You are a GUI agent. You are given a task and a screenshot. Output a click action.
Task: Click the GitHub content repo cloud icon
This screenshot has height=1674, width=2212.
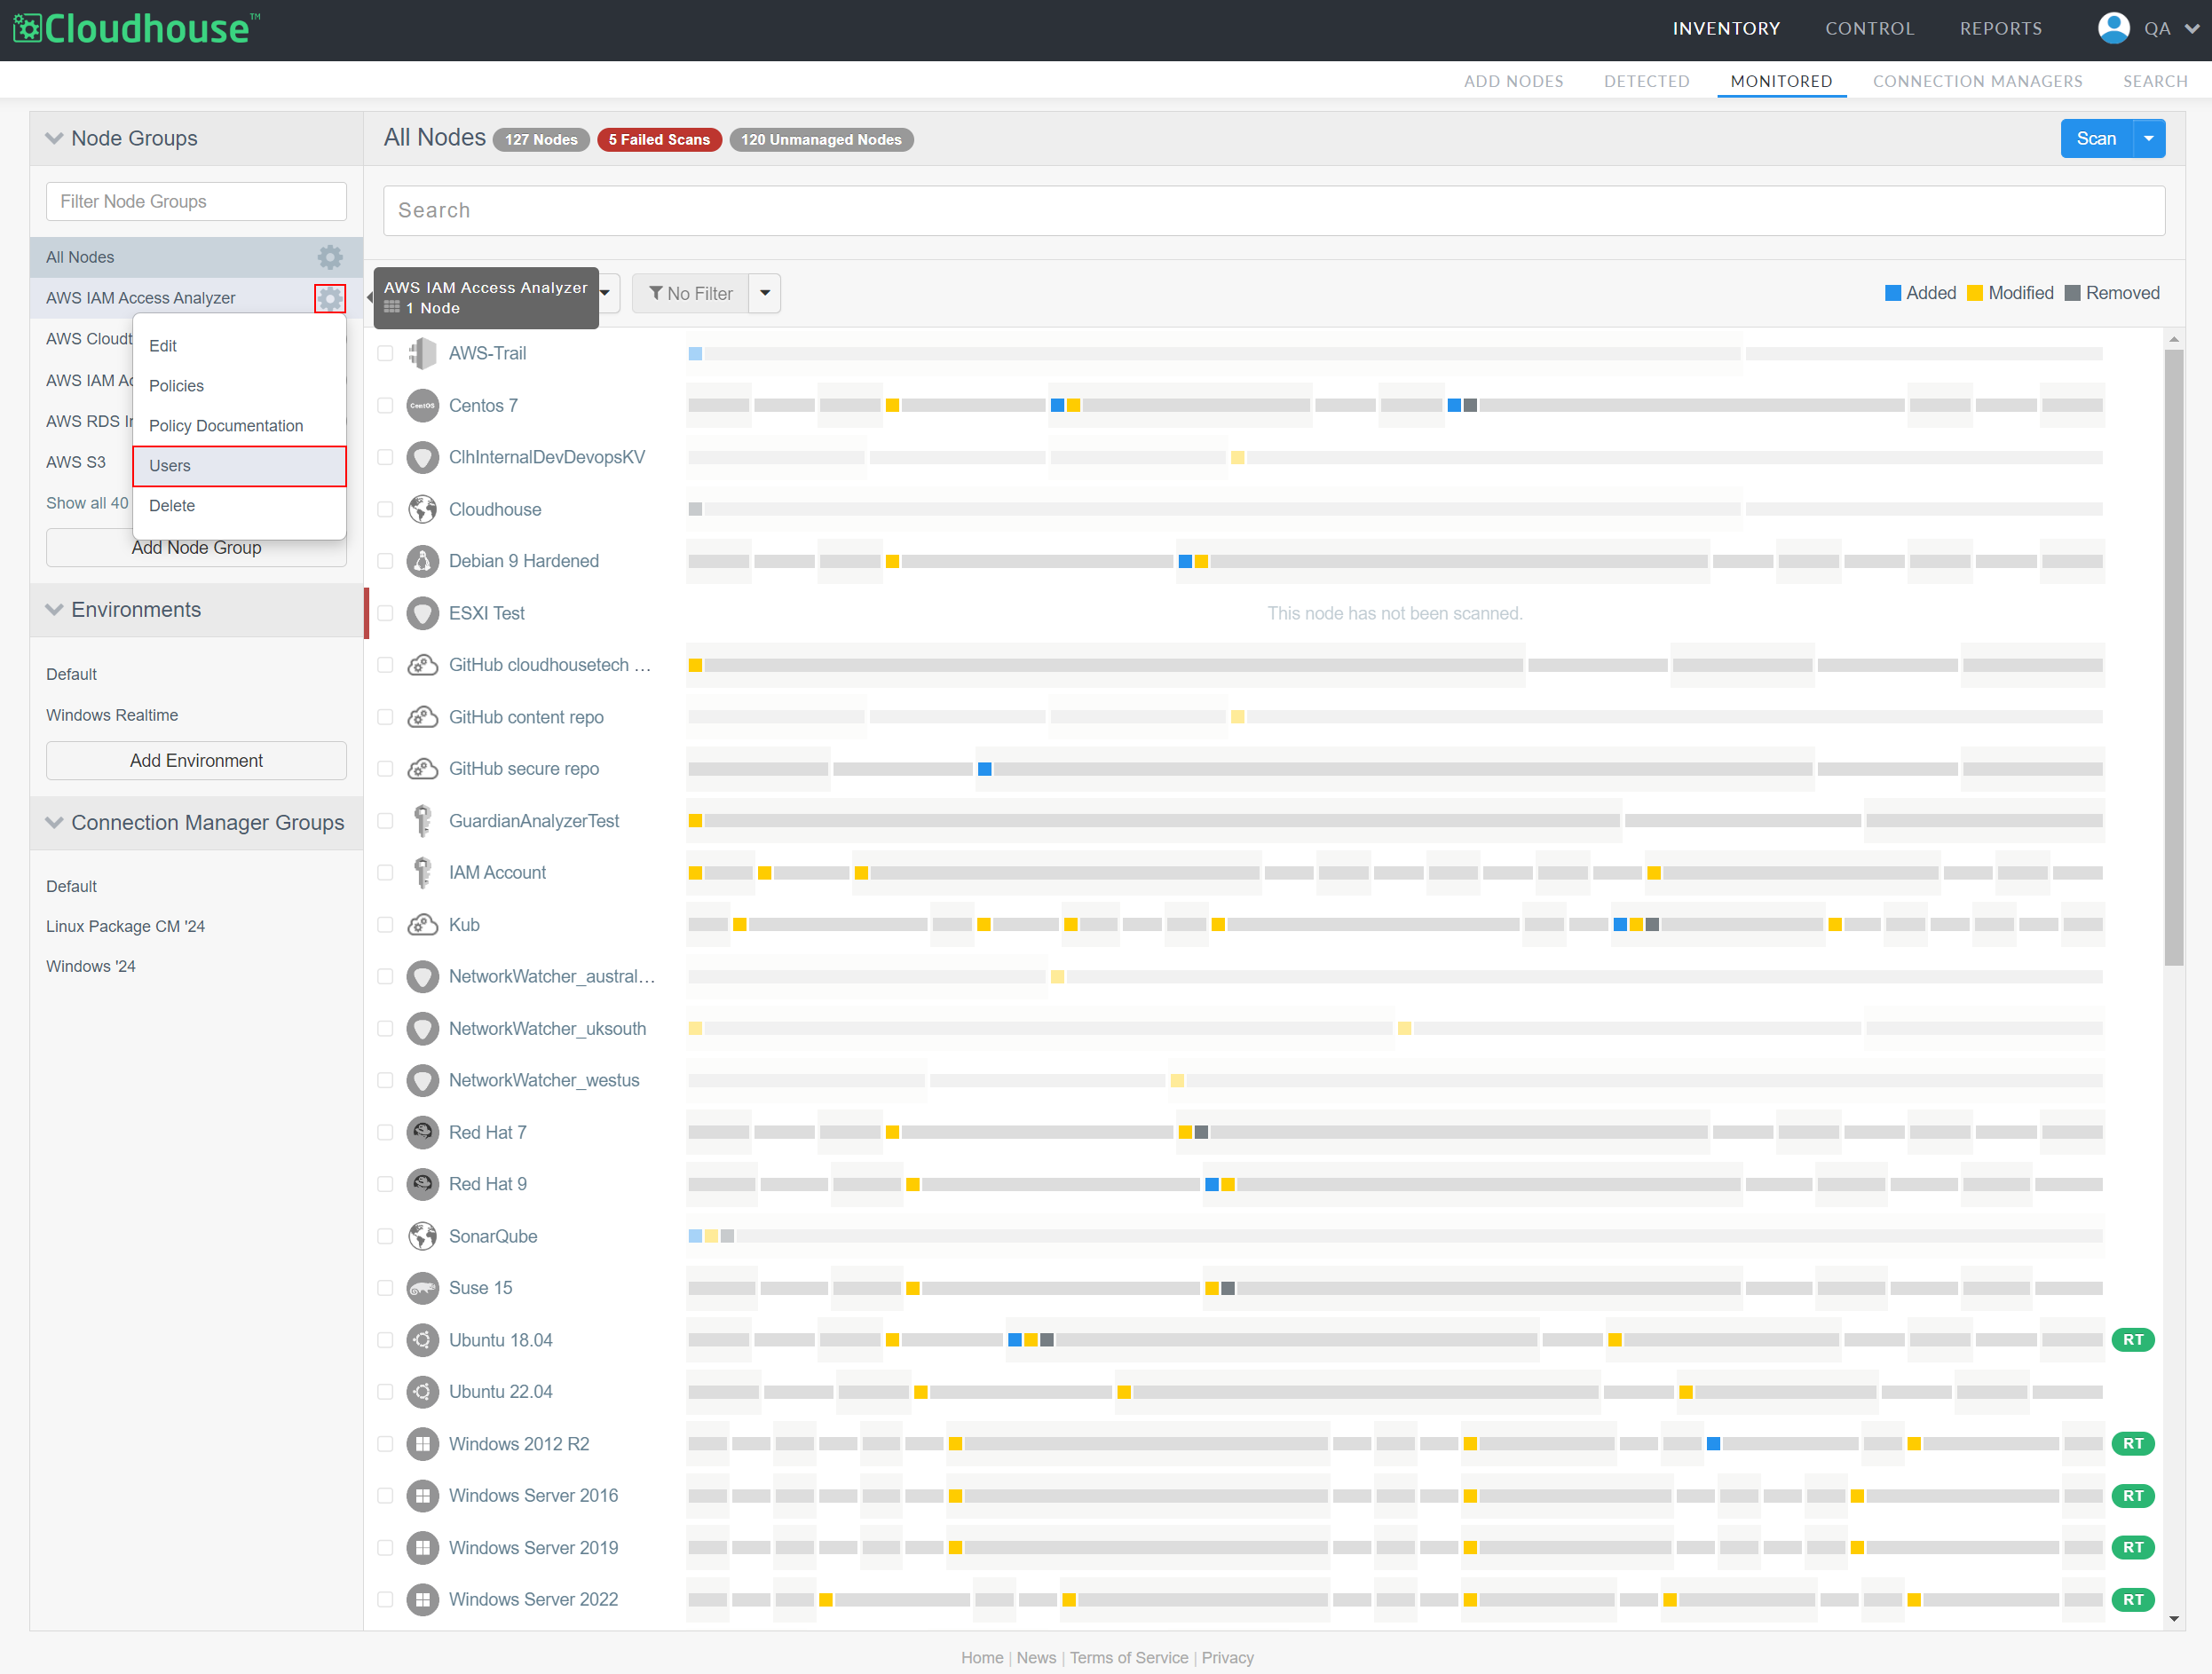click(423, 717)
